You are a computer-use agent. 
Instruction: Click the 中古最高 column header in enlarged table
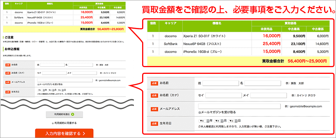tap(294, 29)
